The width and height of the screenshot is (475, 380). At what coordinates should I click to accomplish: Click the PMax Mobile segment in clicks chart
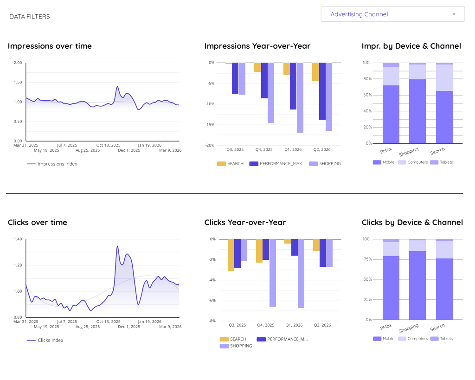(391, 288)
